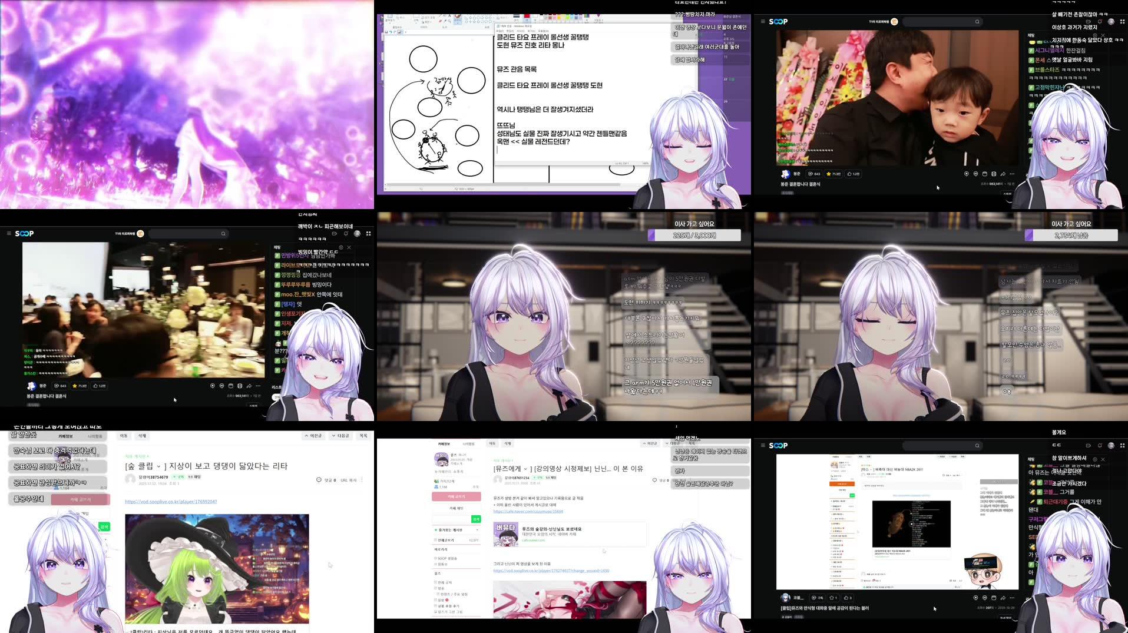Open the more options (...) menu on the player
The image size is (1128, 633).
point(1012,174)
